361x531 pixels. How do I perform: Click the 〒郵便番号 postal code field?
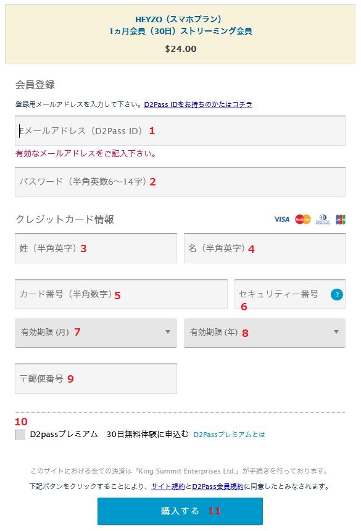[96, 378]
